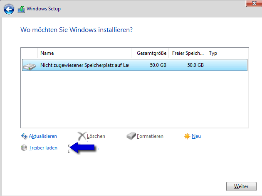Click the hard drive icon in partition row

(x=30, y=66)
